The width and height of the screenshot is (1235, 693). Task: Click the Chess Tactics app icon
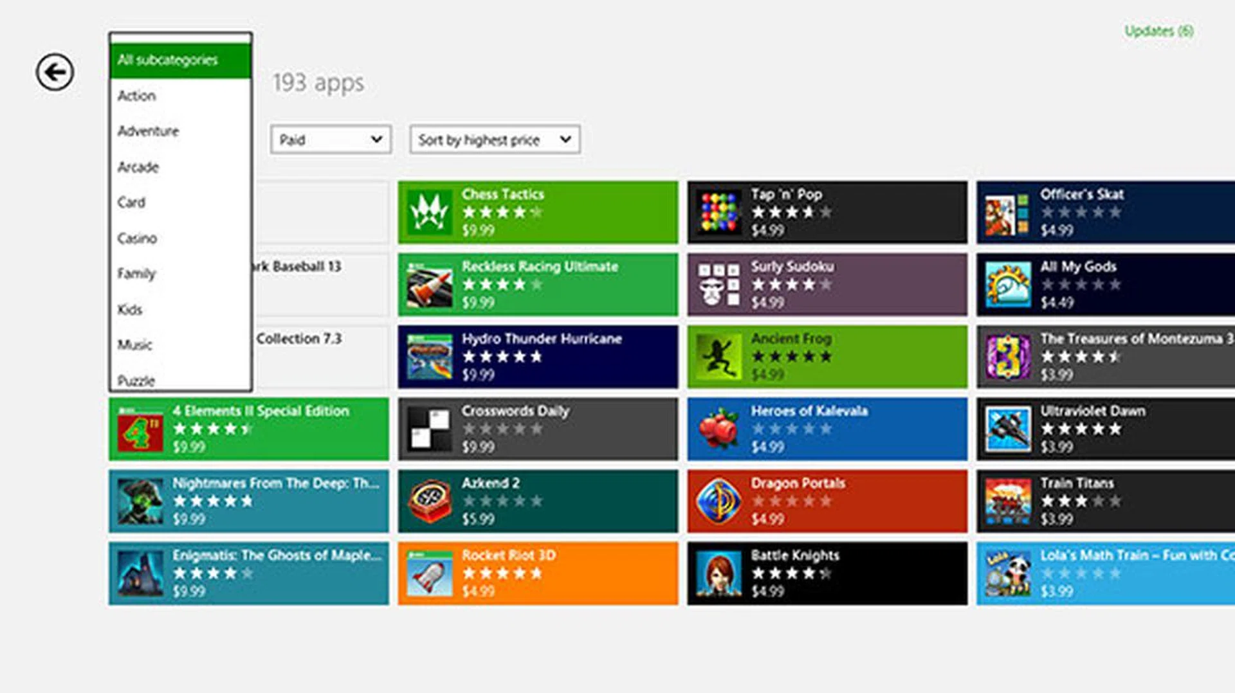pos(429,213)
